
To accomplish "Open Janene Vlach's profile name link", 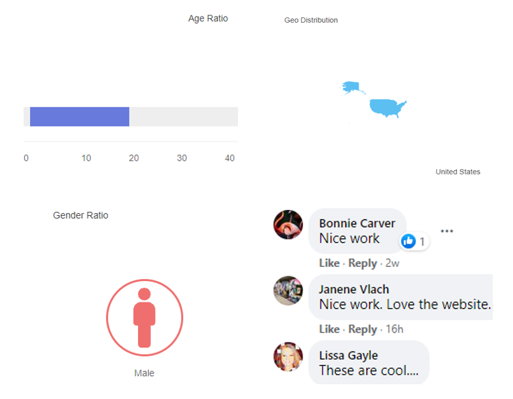I will tap(354, 289).
